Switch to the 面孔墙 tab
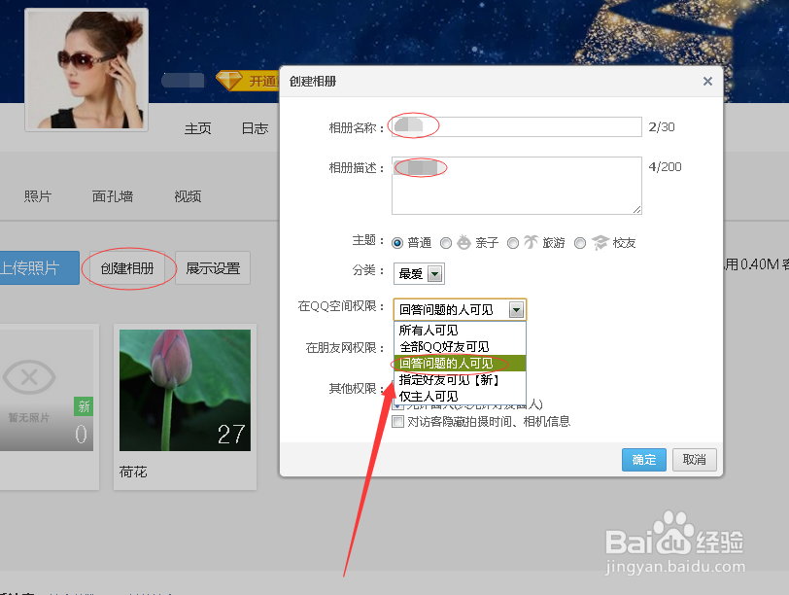The image size is (789, 595). (113, 196)
